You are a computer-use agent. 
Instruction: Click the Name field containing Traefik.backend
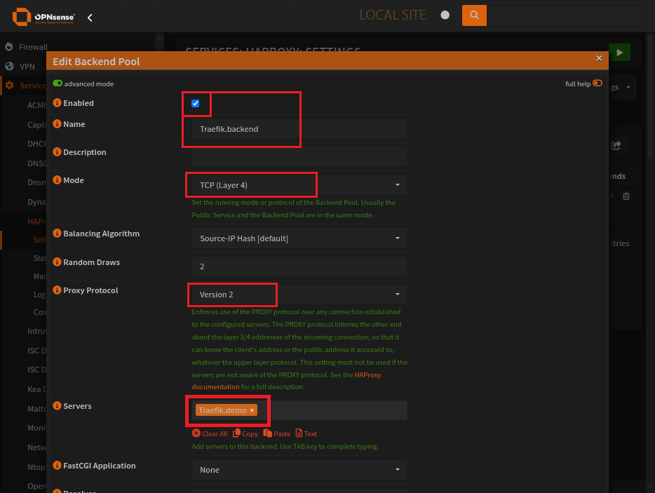299,128
